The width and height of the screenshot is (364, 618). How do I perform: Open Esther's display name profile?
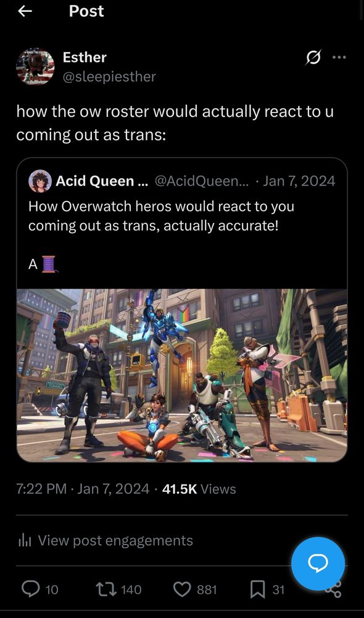[x=85, y=57]
